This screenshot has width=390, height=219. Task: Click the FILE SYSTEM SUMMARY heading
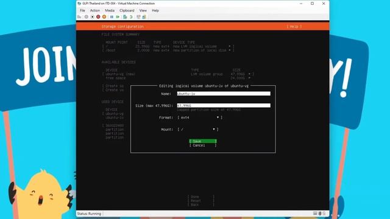coord(121,34)
